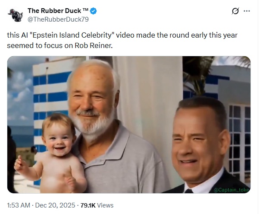Click the word Views in footer

[x=104, y=205]
